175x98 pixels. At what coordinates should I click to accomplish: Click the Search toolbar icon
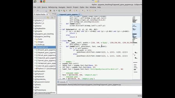tap(74, 11)
